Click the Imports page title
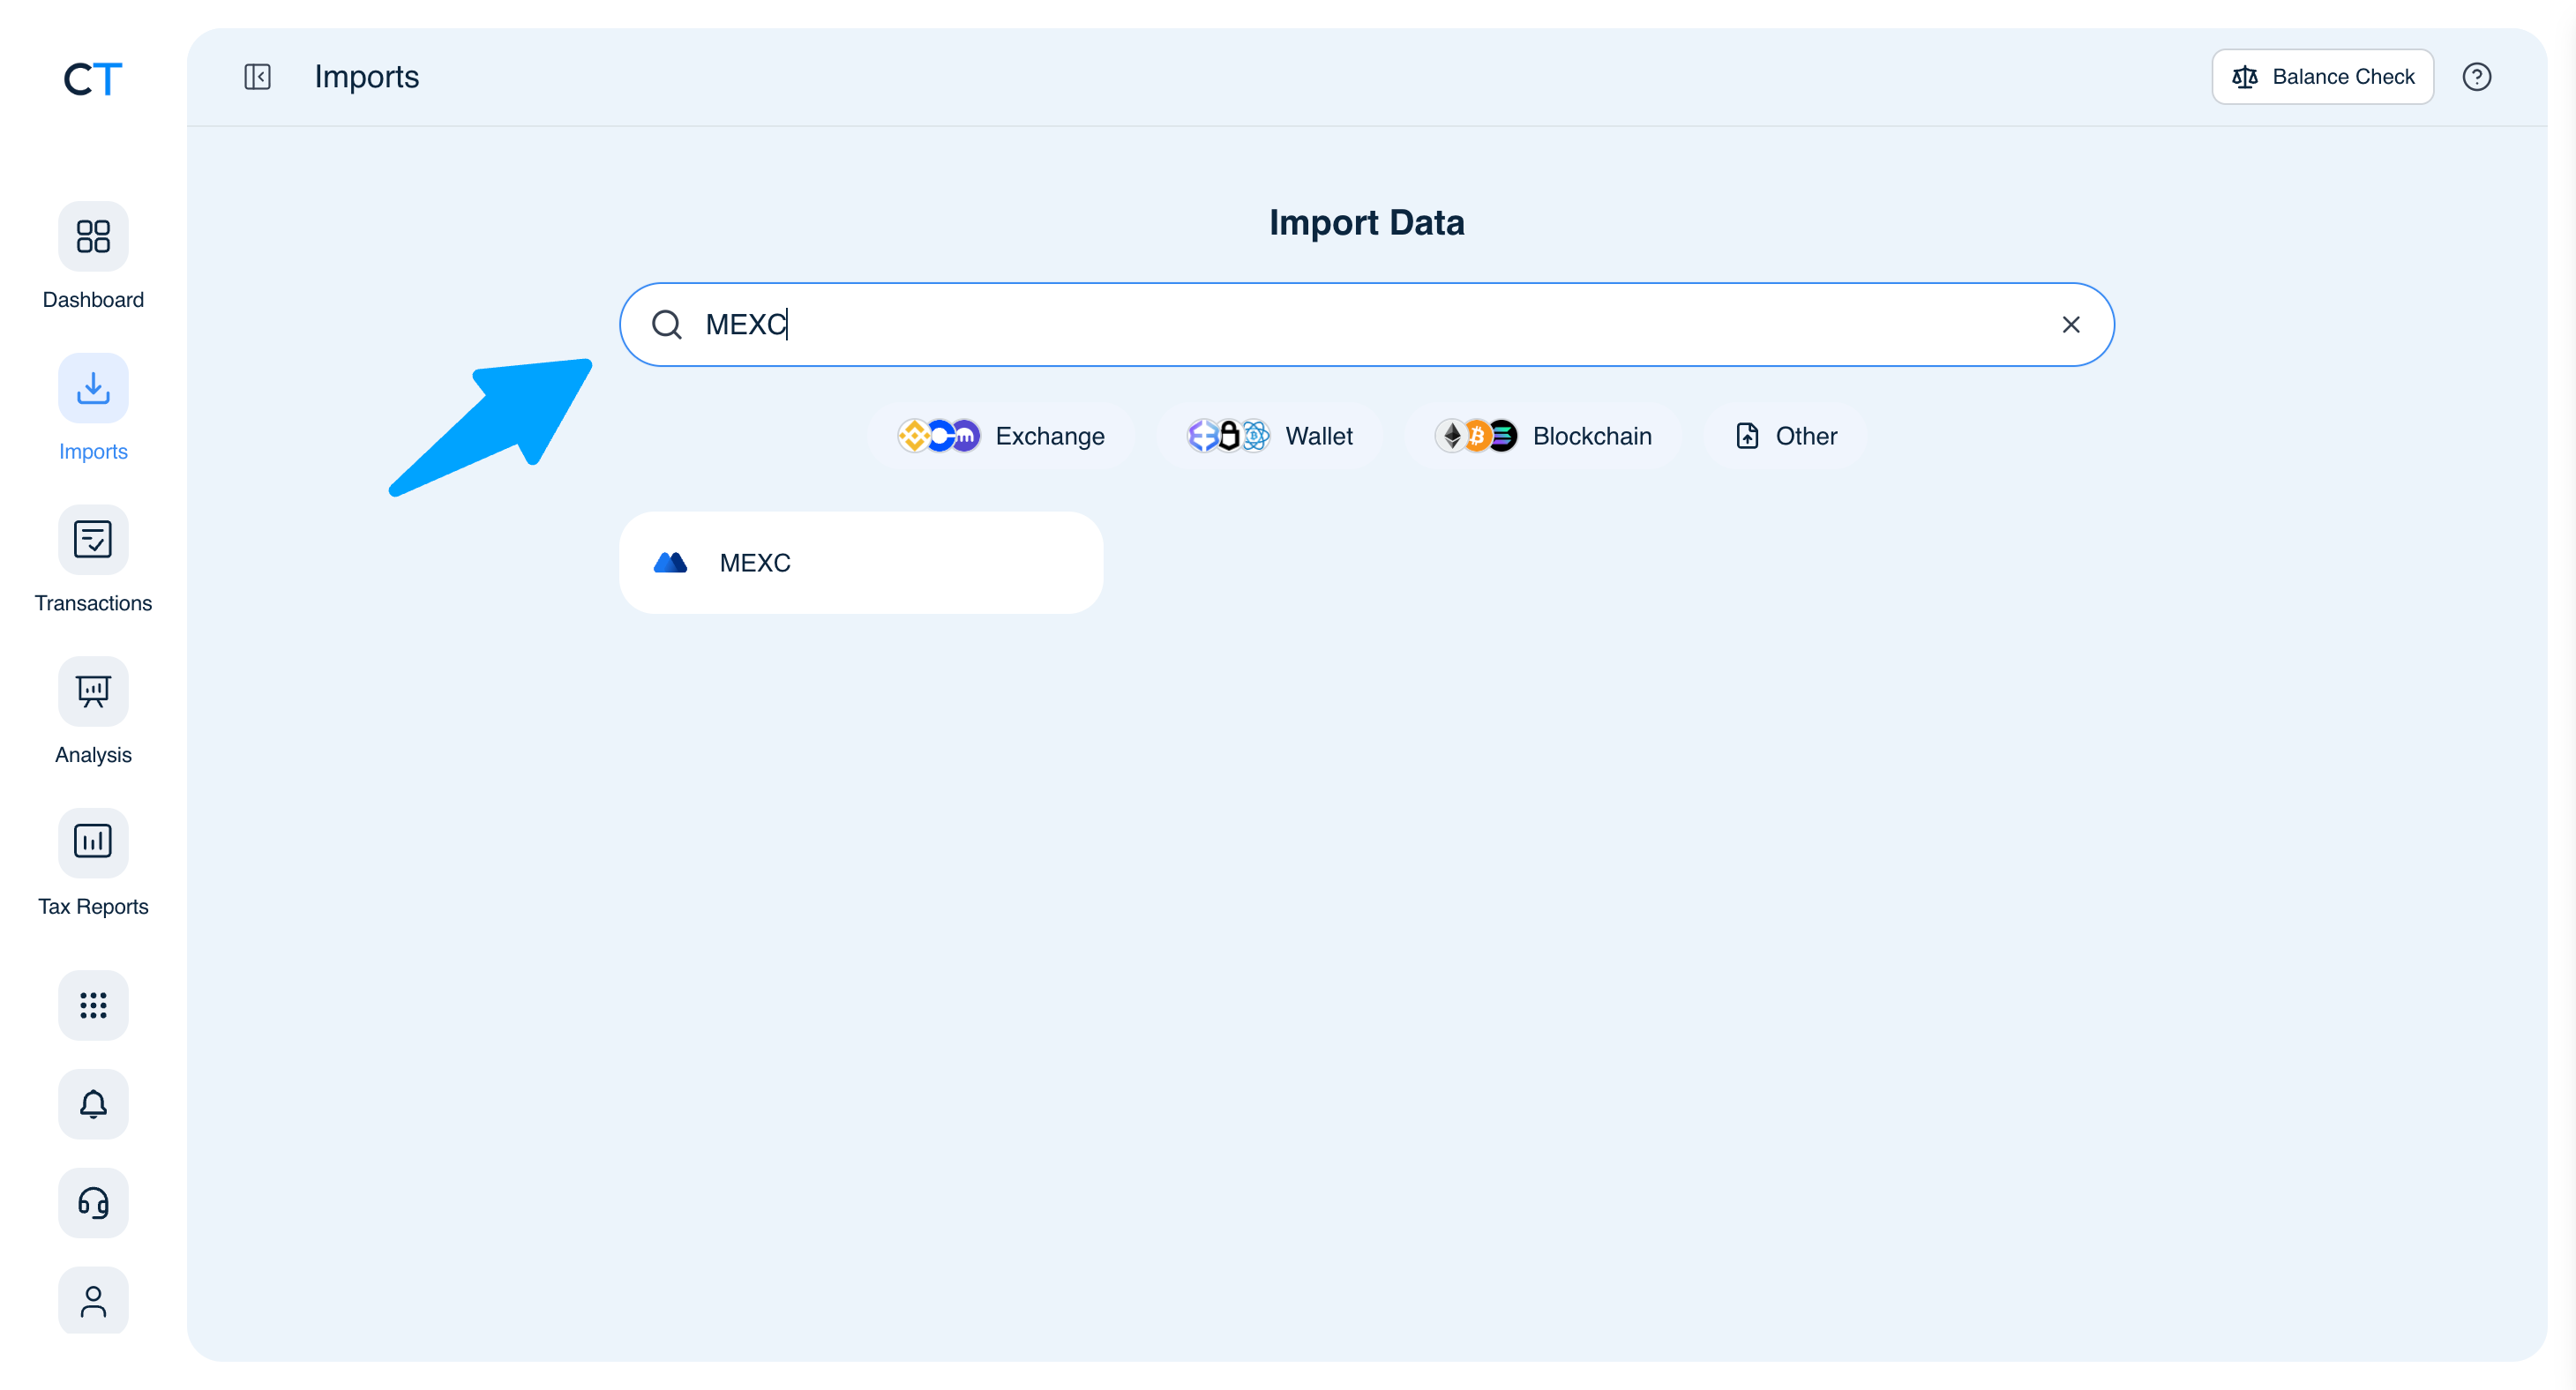The height and width of the screenshot is (1390, 2576). pos(366,77)
